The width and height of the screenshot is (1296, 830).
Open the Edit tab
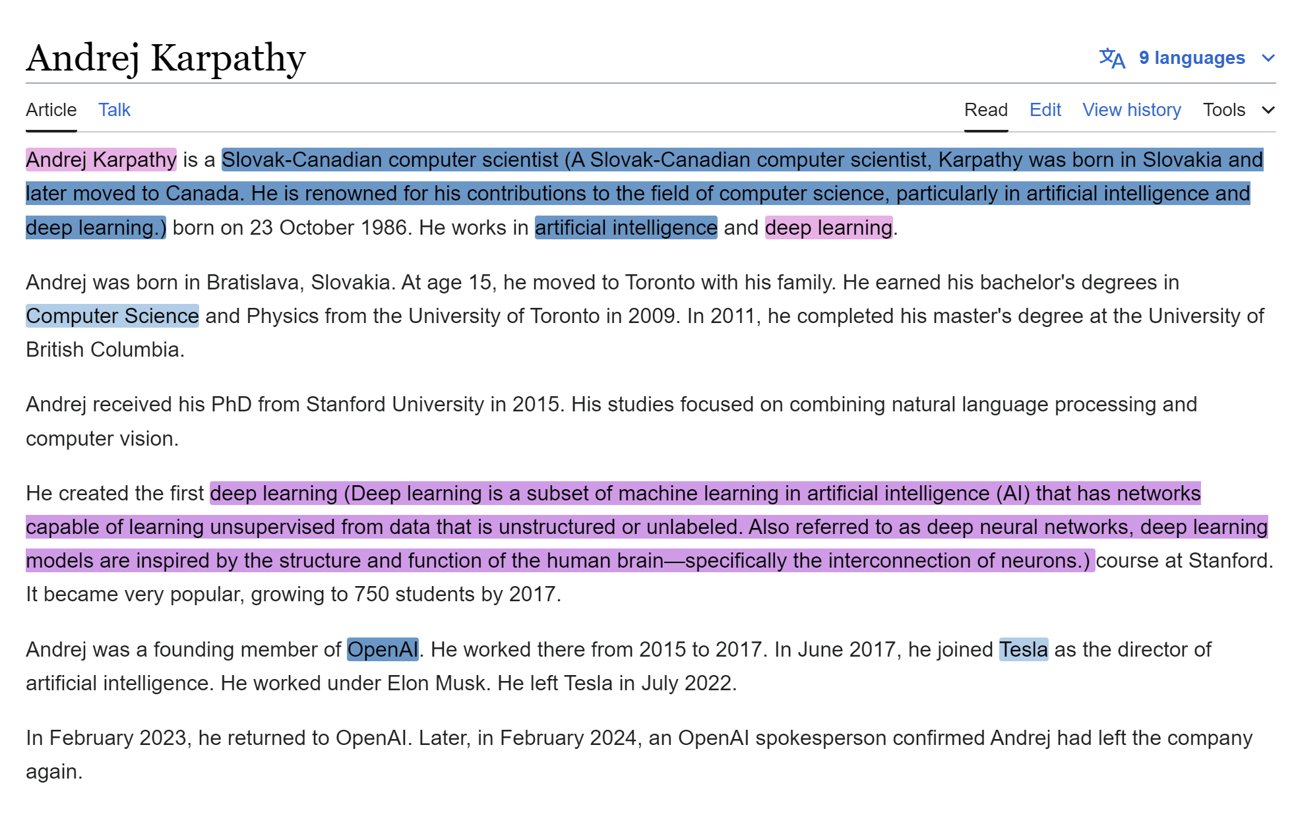pyautogui.click(x=1045, y=110)
